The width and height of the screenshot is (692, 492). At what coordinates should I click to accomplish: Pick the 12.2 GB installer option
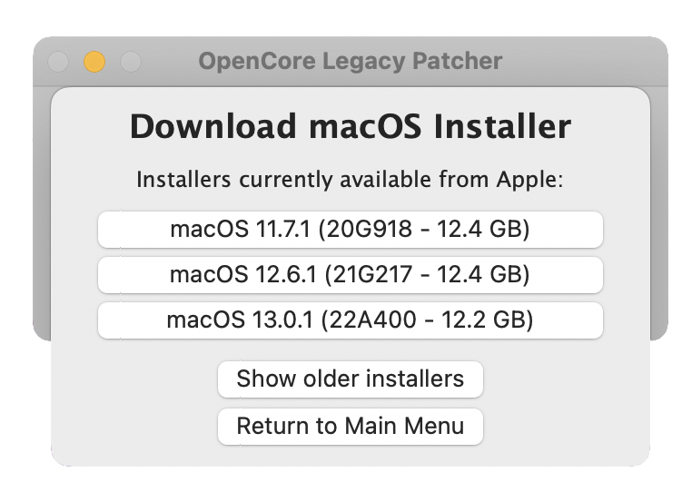350,320
